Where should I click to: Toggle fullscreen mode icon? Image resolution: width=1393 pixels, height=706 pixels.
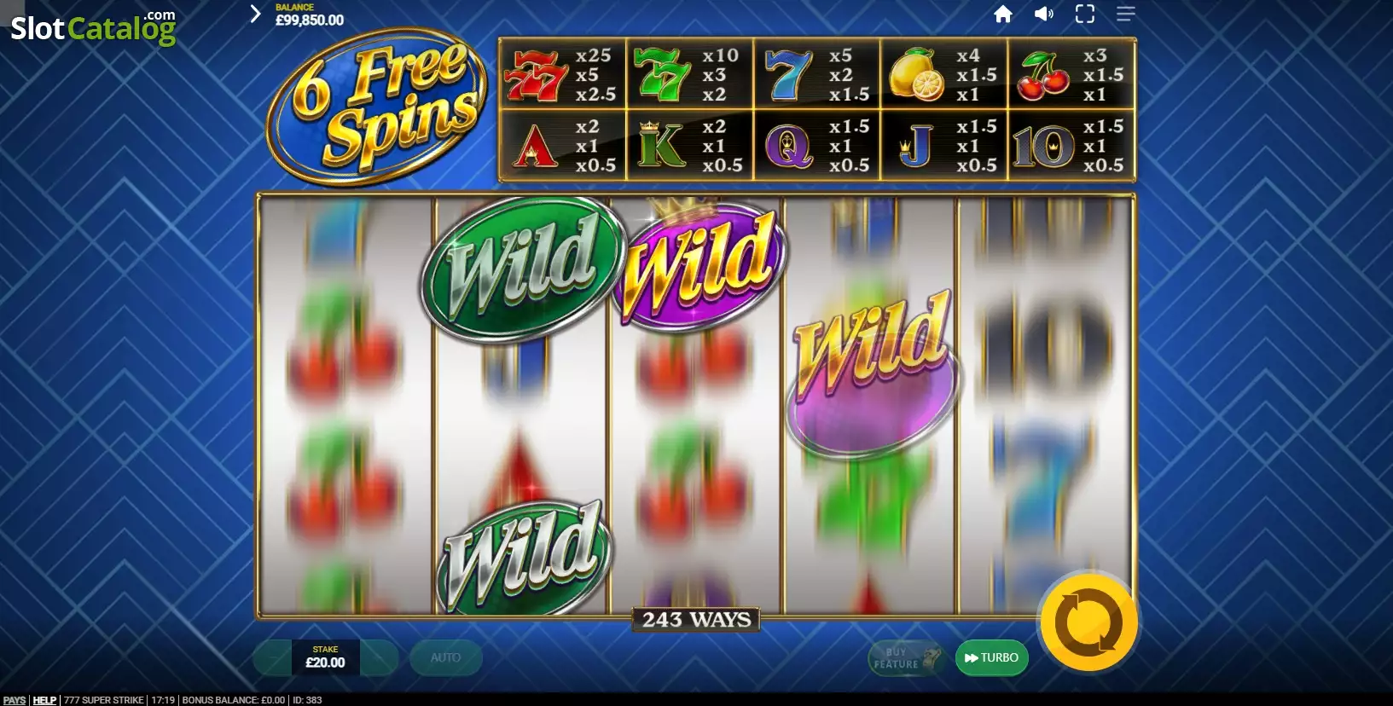pos(1084,14)
